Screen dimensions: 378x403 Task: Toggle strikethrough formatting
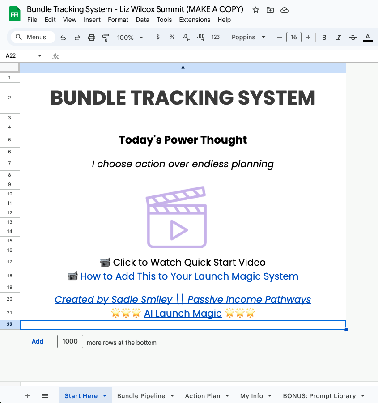[x=353, y=38]
